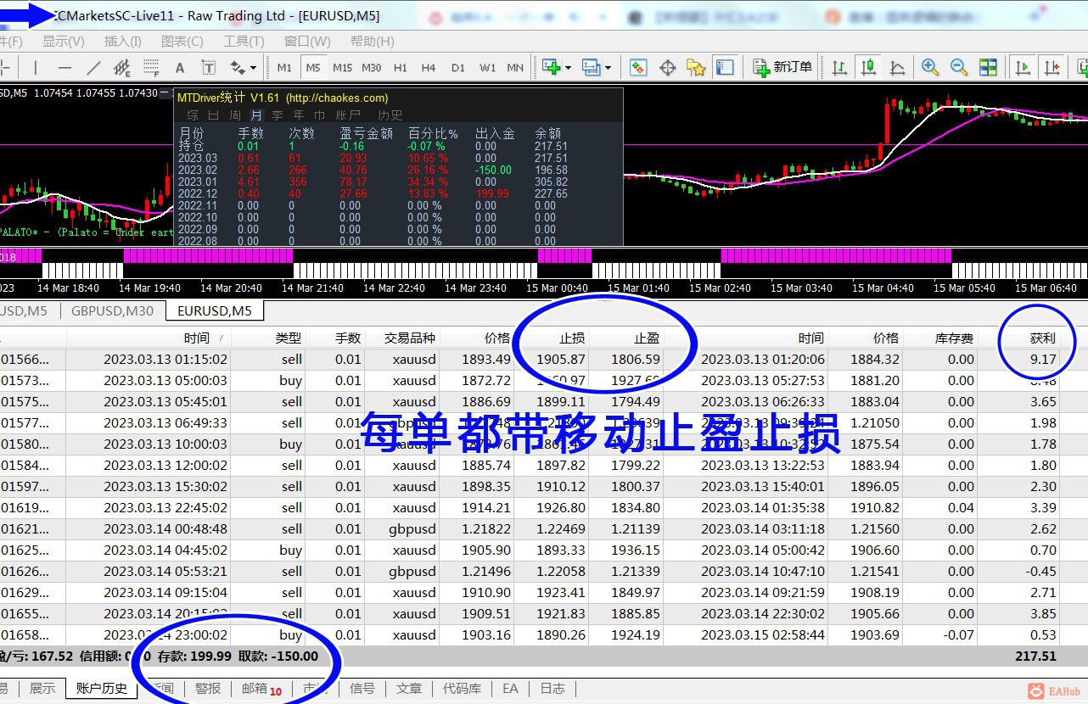This screenshot has width=1088, height=704.
Task: Open the 信号 terminal tab
Action: pyautogui.click(x=362, y=688)
